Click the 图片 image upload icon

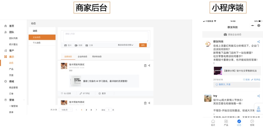(x=65, y=45)
